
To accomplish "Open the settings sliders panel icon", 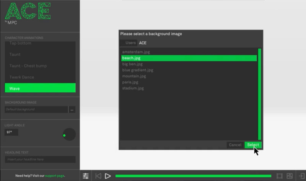I will (x=86, y=176).
